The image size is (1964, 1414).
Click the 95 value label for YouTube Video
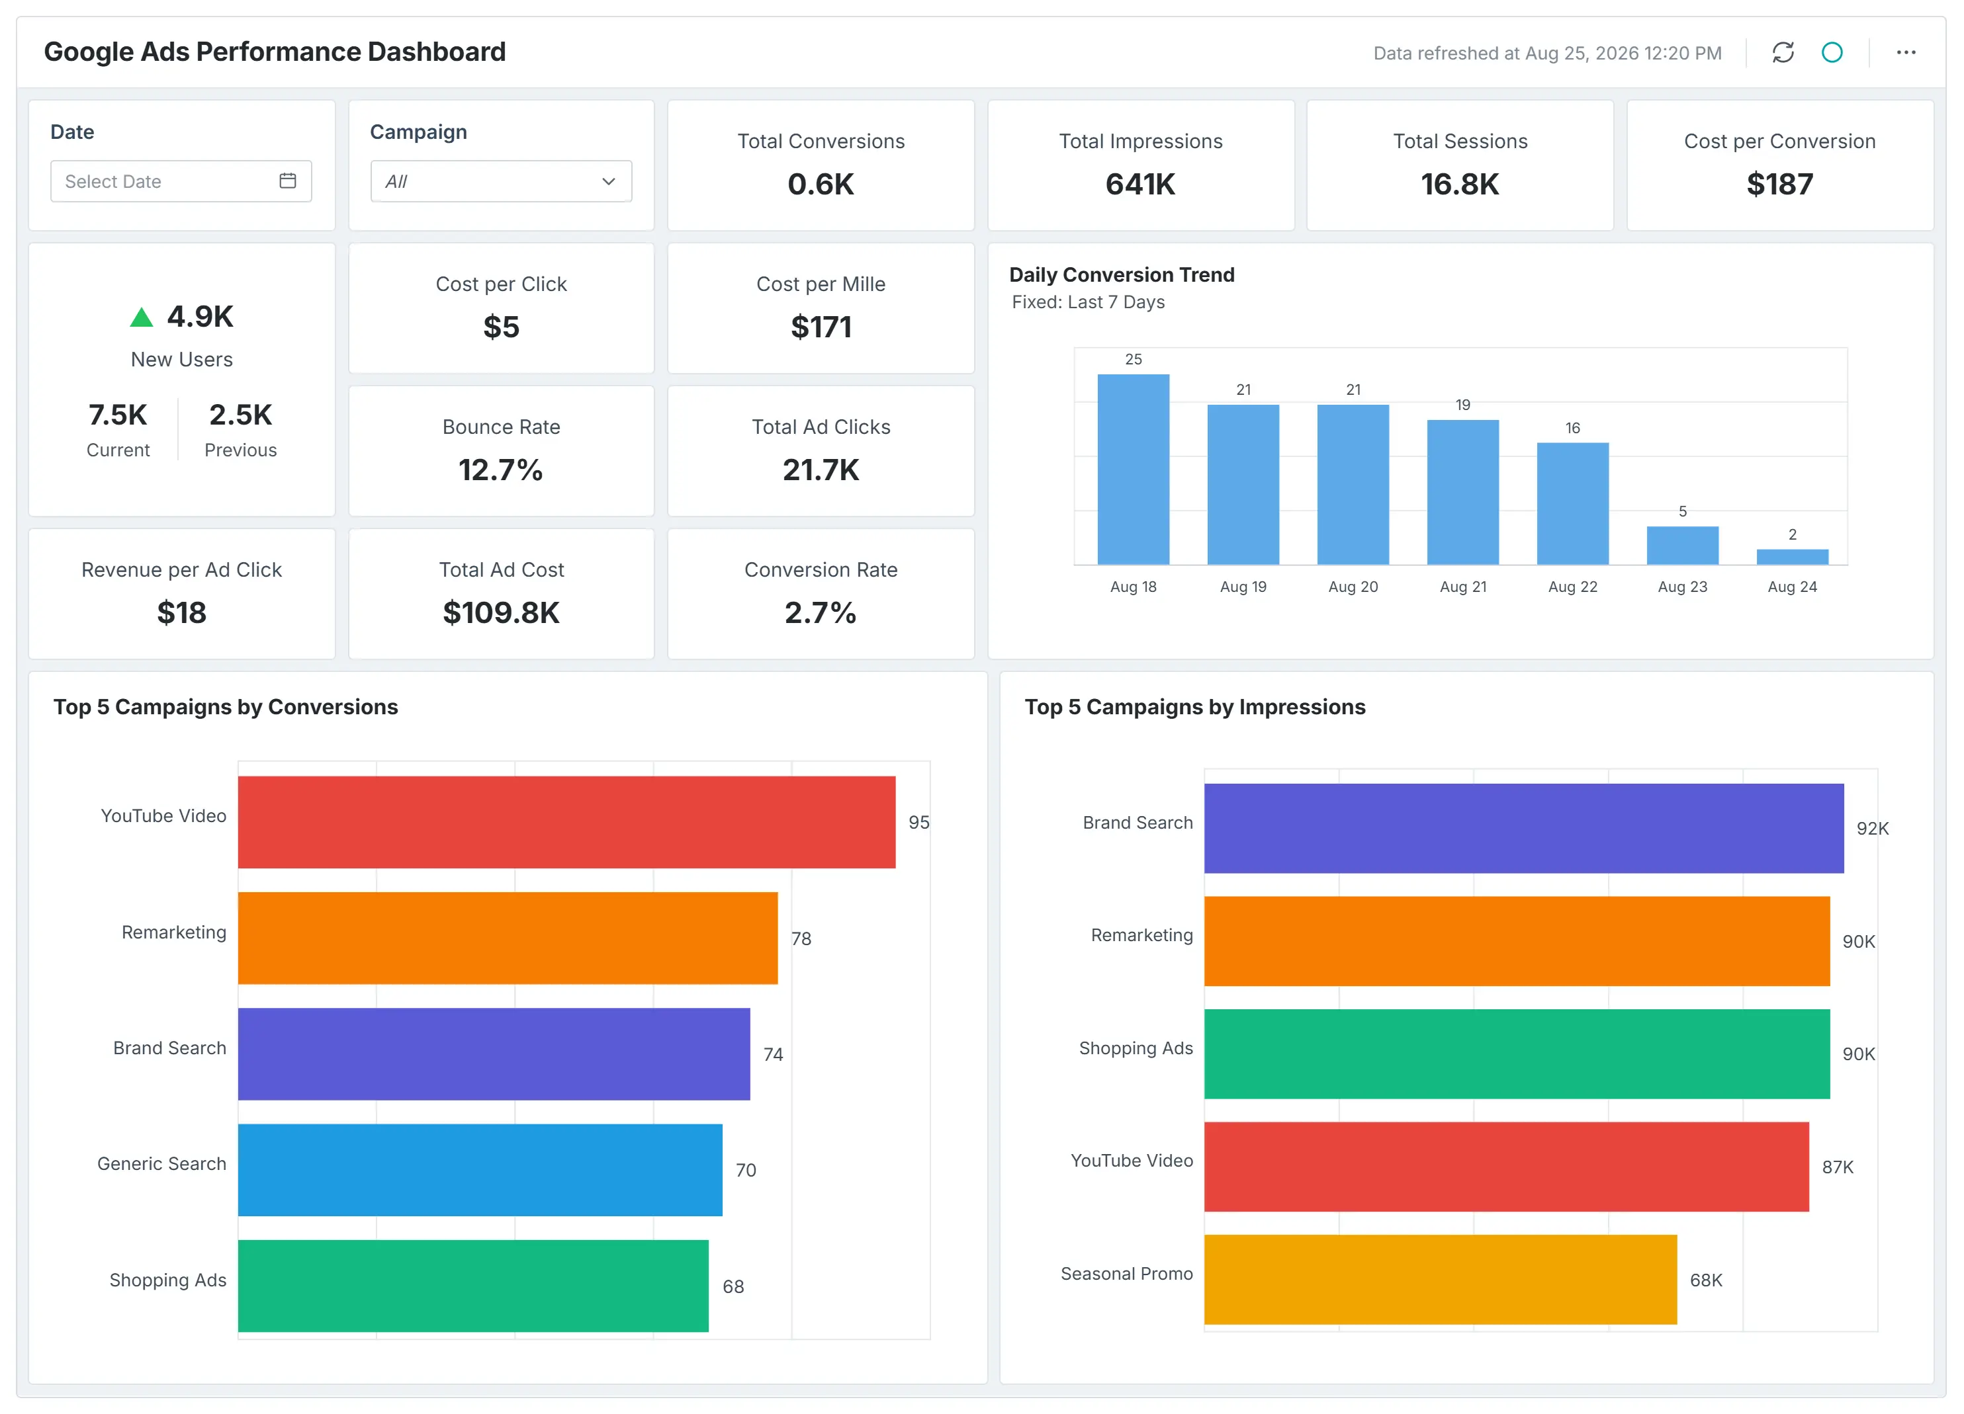tap(918, 823)
